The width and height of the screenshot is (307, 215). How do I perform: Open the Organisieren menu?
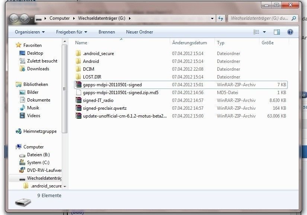(x=30, y=32)
